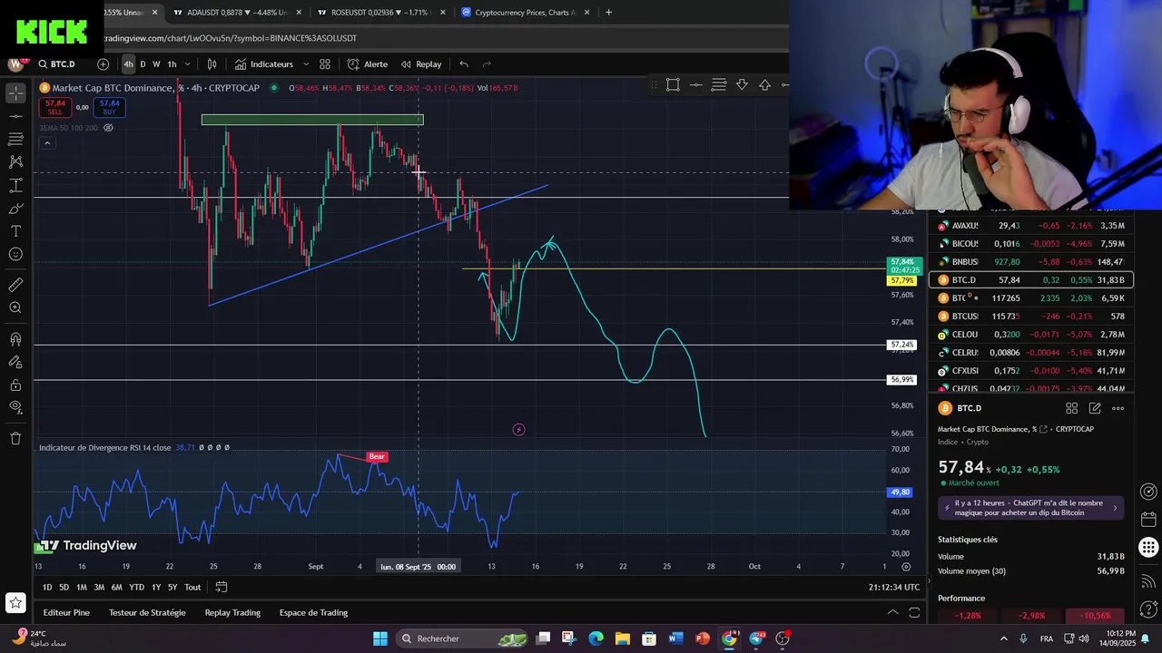Screen dimensions: 1162x653
Task: Click the blue BUY 57,84 button
Action: click(x=110, y=107)
